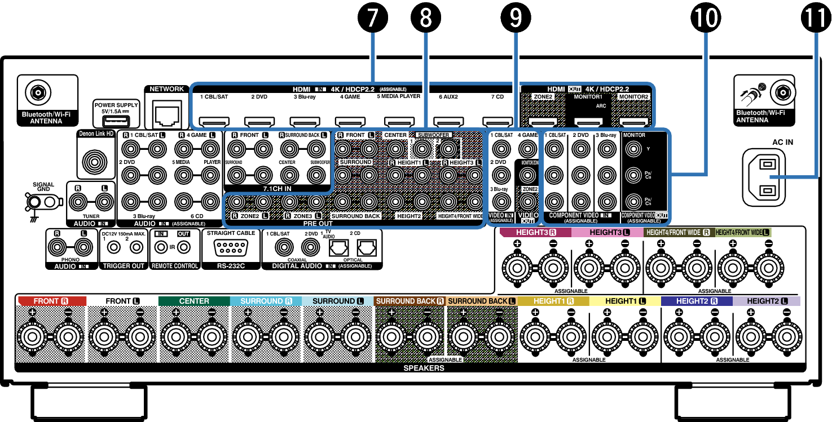Viewport: 832px width, 422px height.
Task: Select the SIGNAL GND terminal screw
Action: [39, 202]
